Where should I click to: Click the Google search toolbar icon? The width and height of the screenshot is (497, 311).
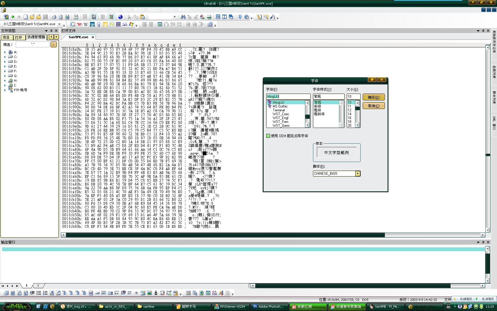73,24
